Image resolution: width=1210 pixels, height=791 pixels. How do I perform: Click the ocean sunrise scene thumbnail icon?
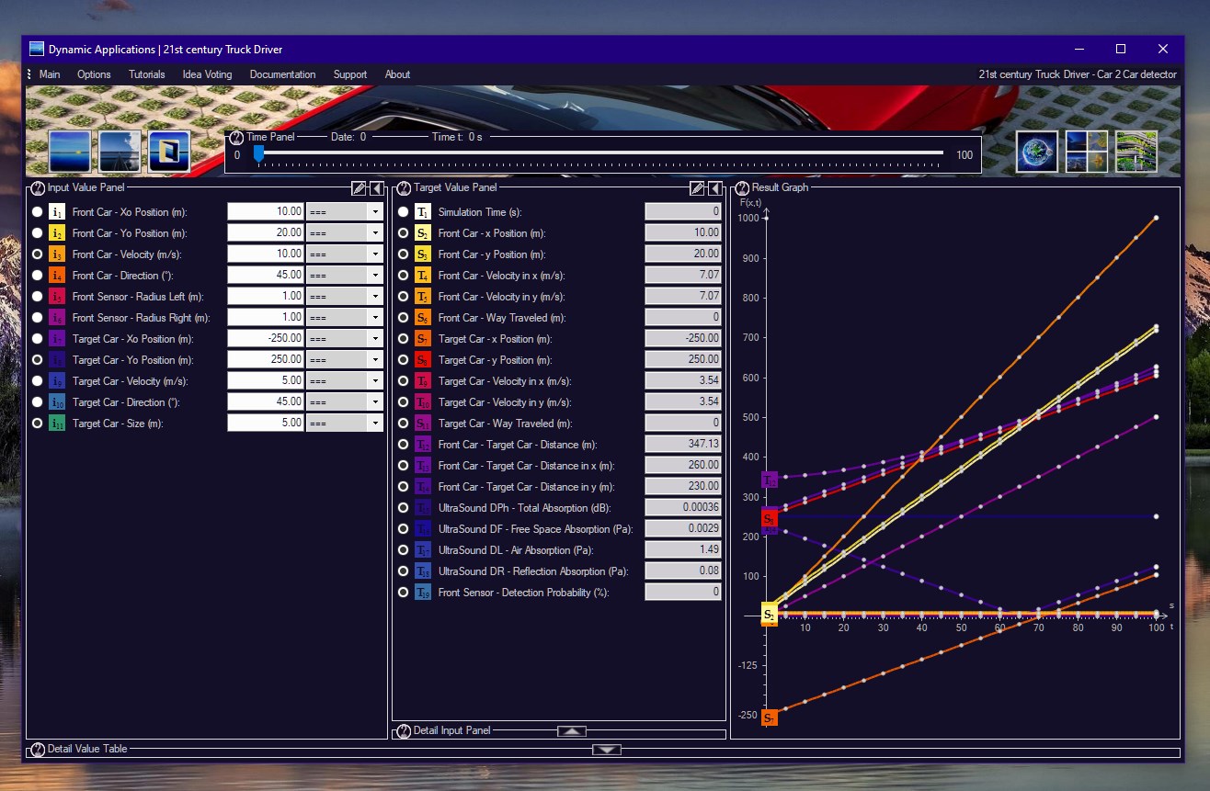click(x=72, y=152)
